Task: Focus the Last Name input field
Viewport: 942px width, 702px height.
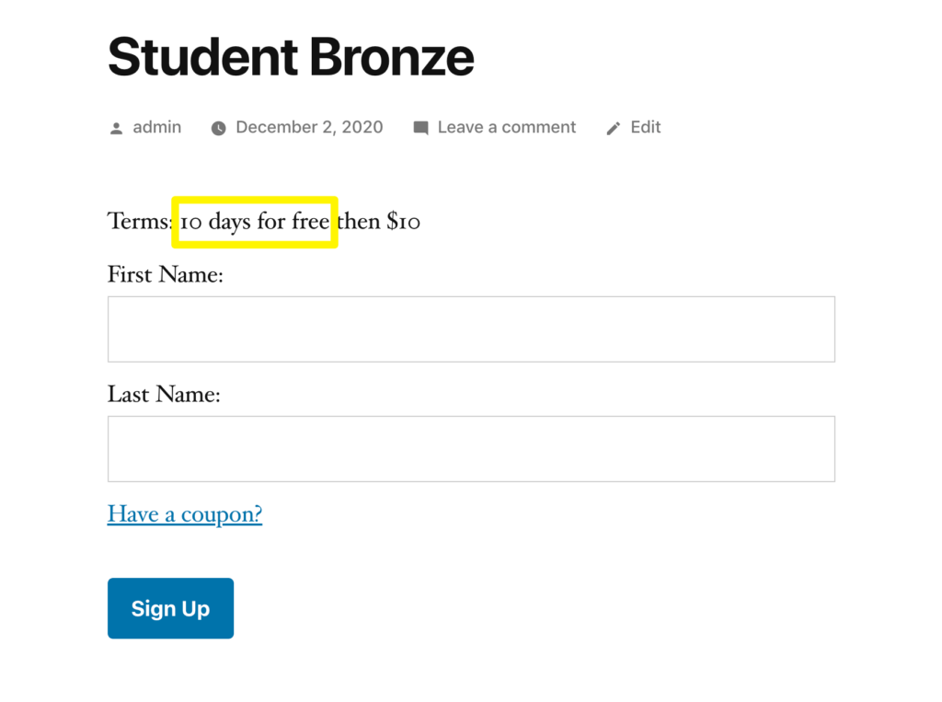Action: (471, 449)
